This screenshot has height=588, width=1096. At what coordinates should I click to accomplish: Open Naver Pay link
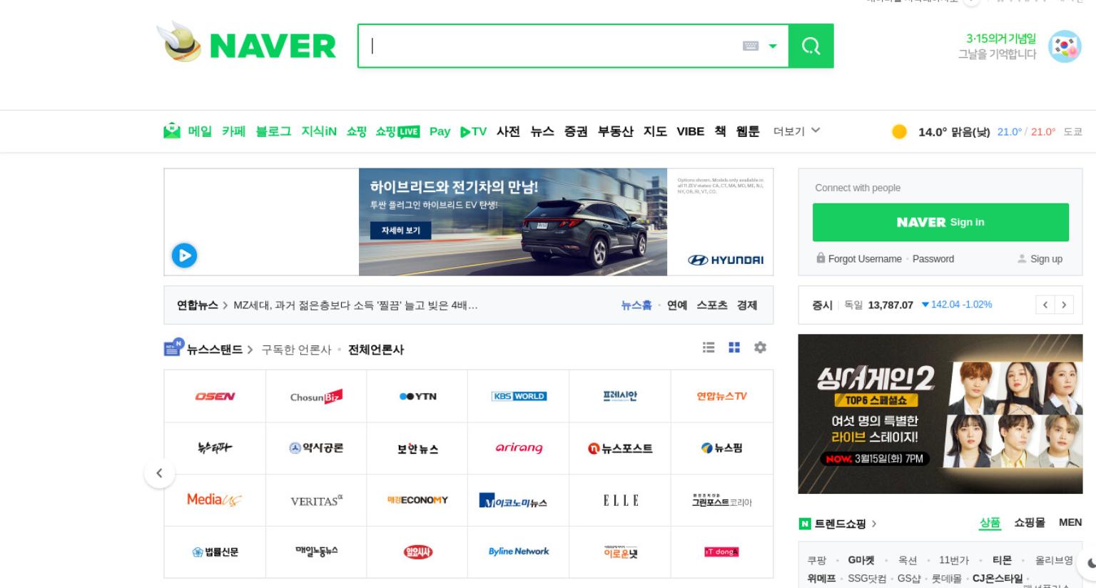(440, 131)
